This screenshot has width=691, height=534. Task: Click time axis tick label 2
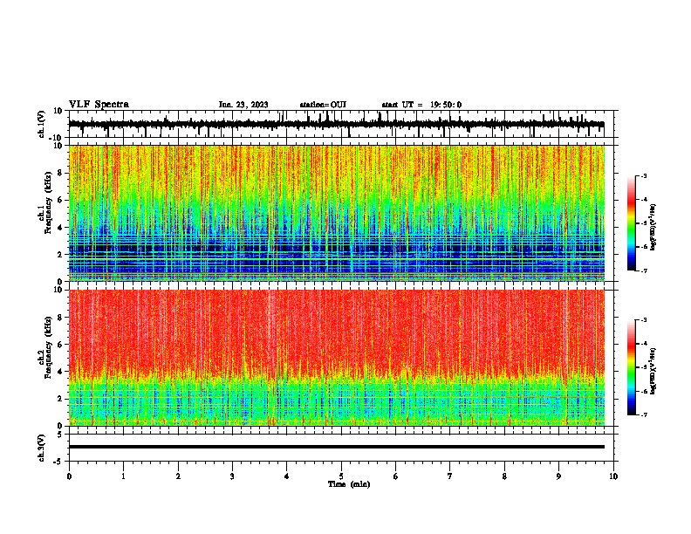178,476
